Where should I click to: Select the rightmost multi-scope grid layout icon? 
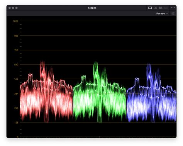(166, 8)
